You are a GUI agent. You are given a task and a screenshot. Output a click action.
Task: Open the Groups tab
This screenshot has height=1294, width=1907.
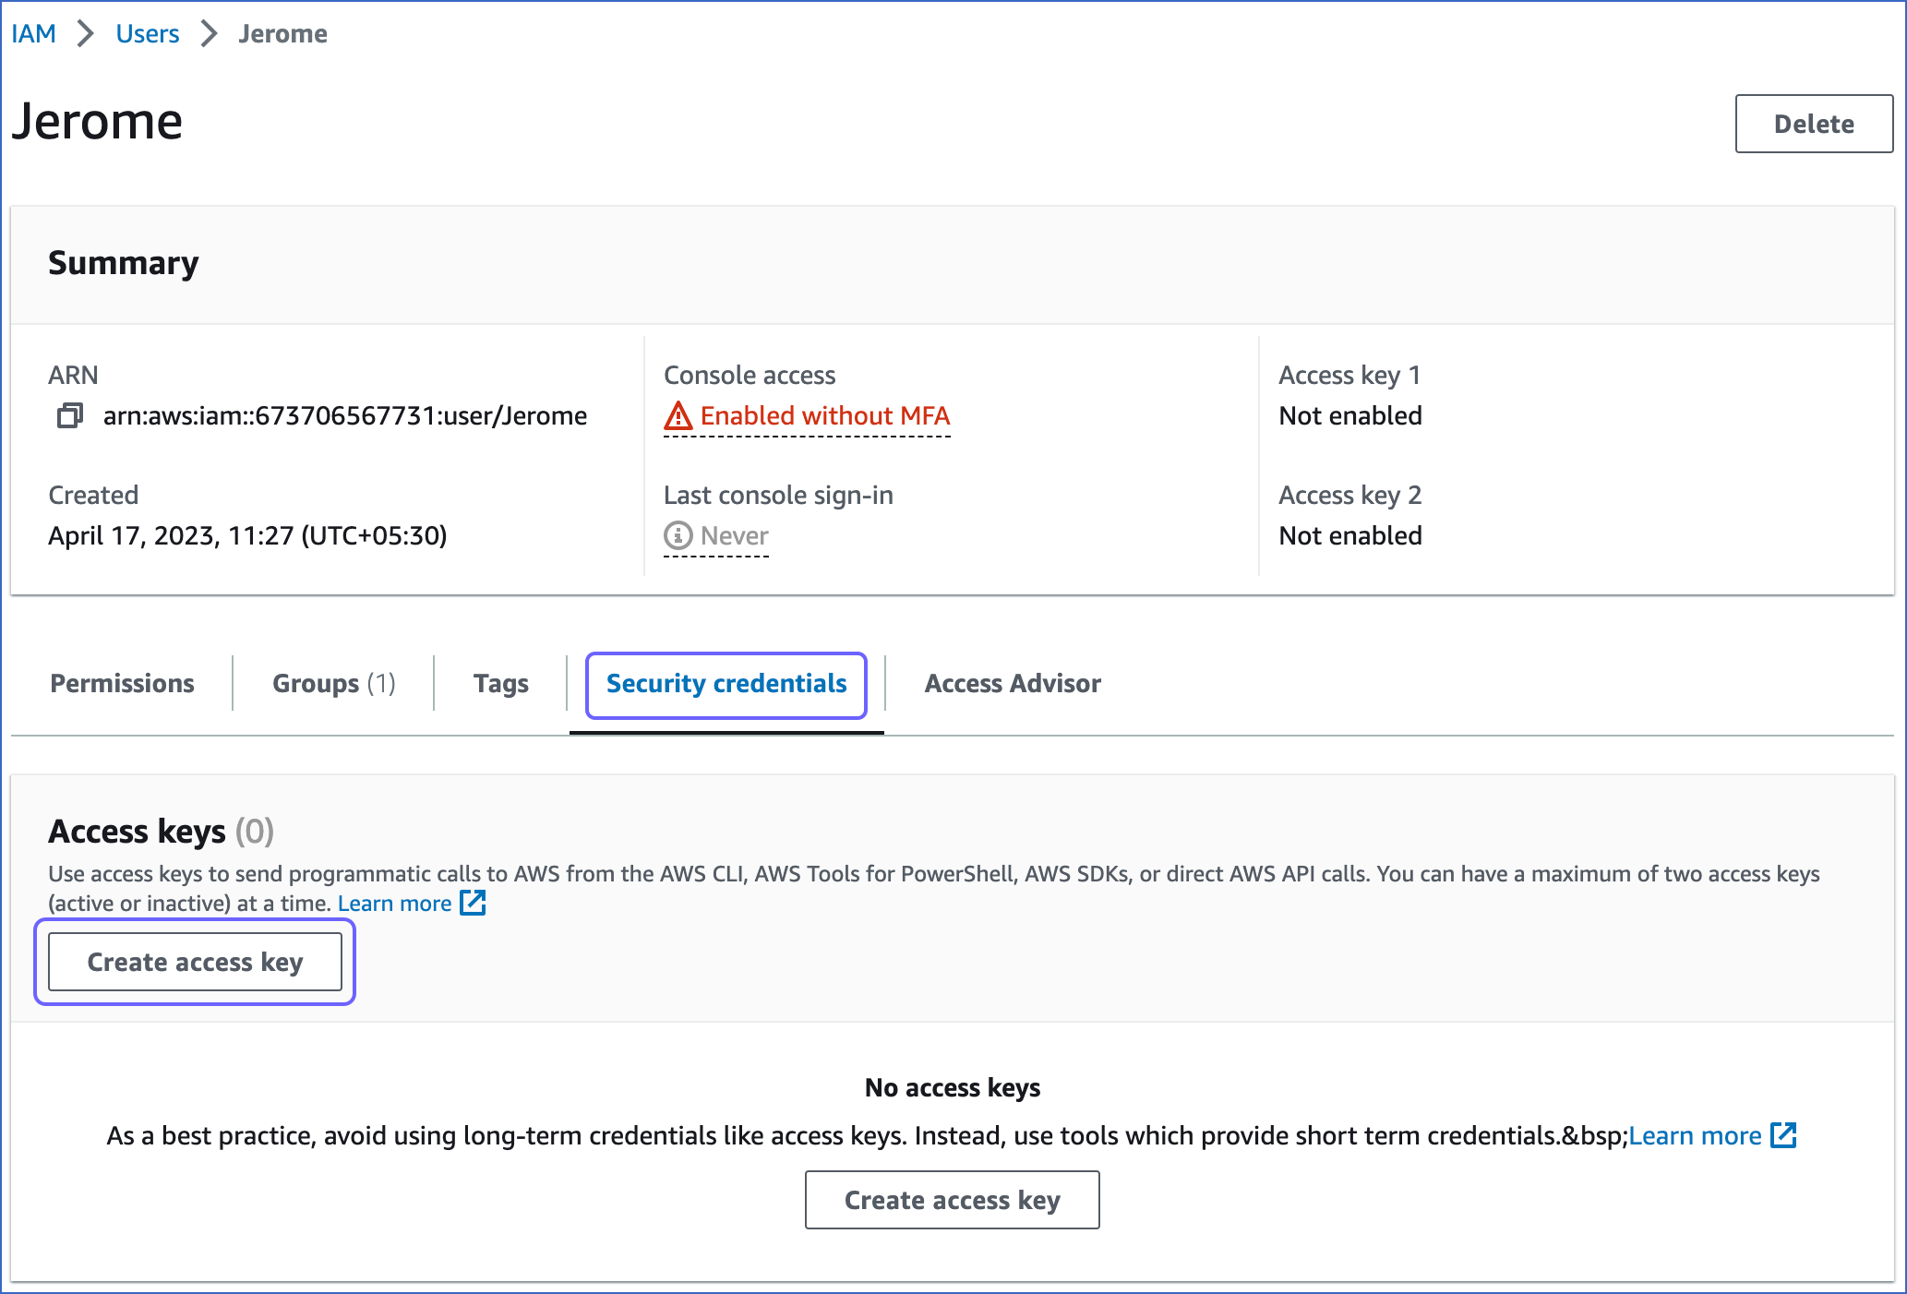point(336,683)
